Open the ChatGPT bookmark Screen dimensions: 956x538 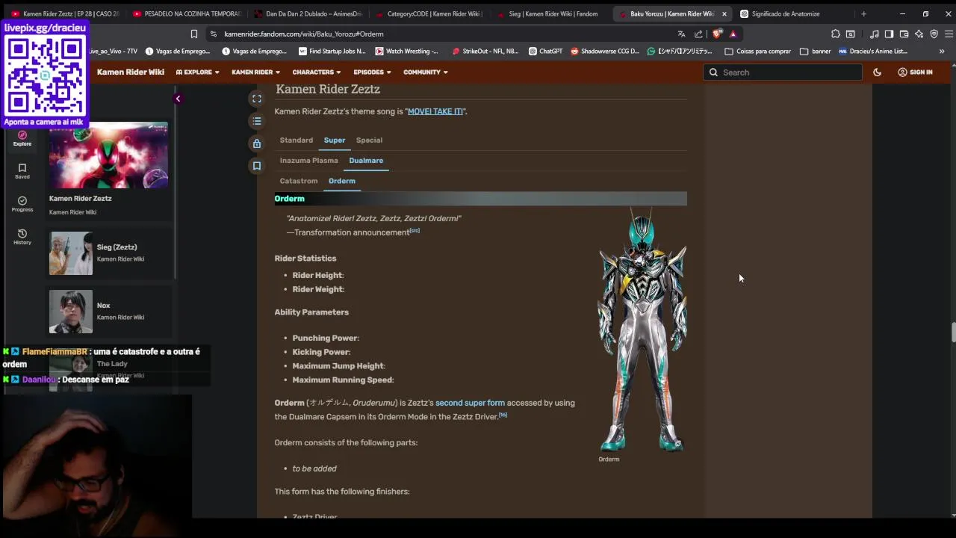pos(545,52)
